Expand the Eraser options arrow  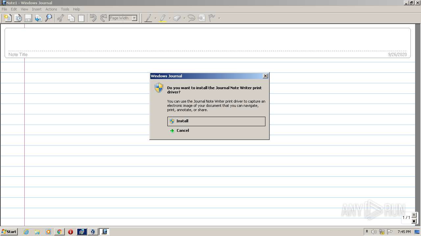tap(184, 18)
